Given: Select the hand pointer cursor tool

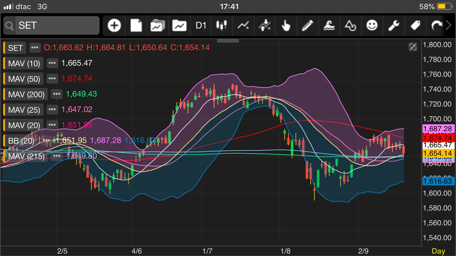Looking at the screenshot, I should pos(286,26).
